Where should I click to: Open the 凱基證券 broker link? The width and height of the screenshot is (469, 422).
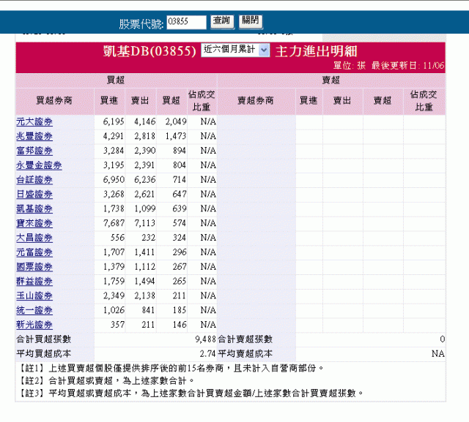coord(34,209)
